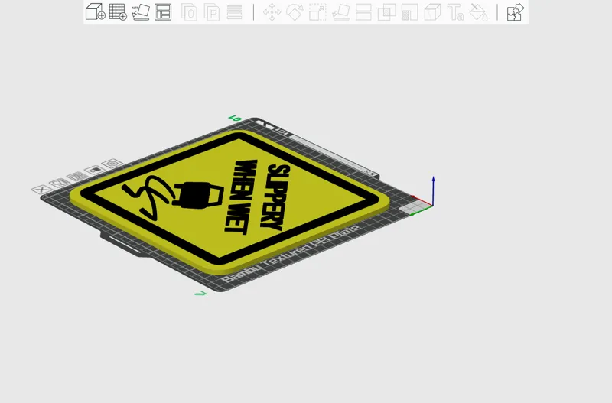This screenshot has width=612, height=403.
Task: Click the plate's arrange icon
Action: (77, 177)
